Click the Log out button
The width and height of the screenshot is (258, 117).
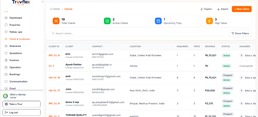(22, 112)
